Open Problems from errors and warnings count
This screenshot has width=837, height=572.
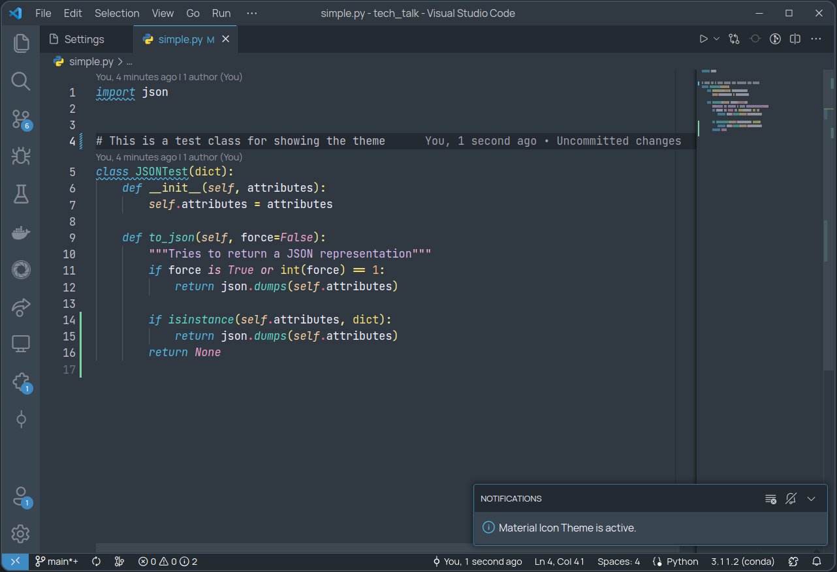[168, 562]
